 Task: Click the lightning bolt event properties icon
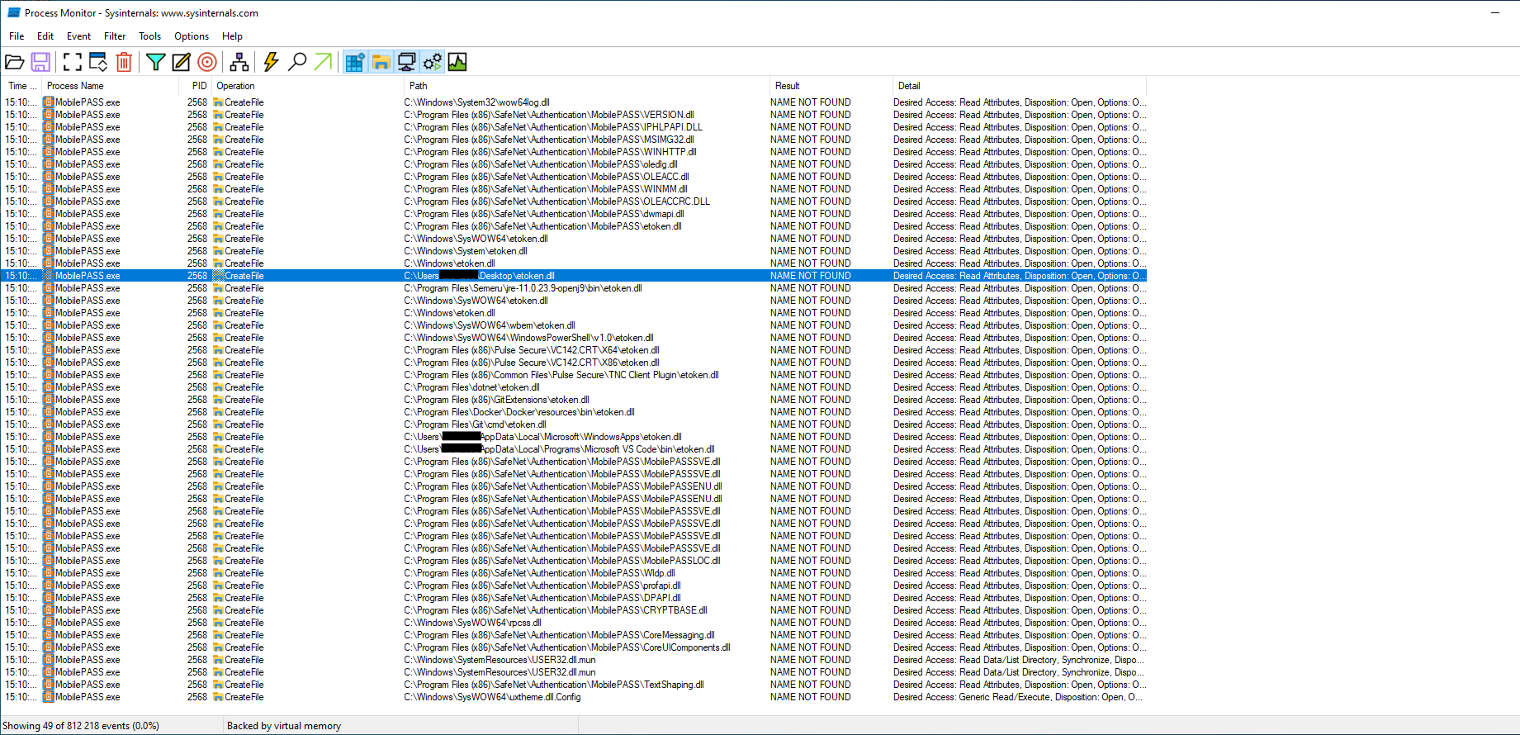271,62
